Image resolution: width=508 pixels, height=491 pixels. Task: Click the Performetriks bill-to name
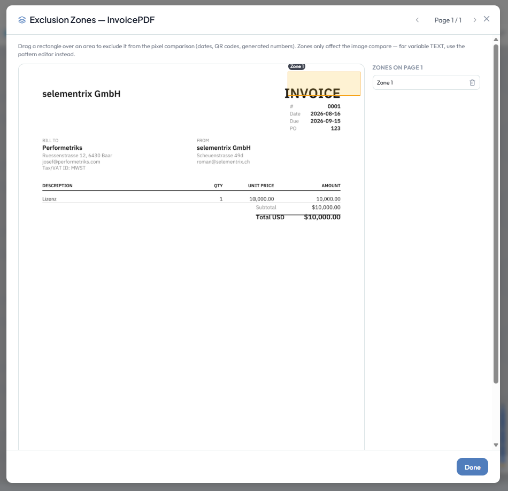(x=62, y=148)
